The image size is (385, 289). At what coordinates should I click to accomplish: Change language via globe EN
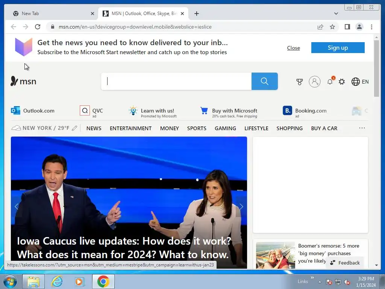tap(360, 82)
